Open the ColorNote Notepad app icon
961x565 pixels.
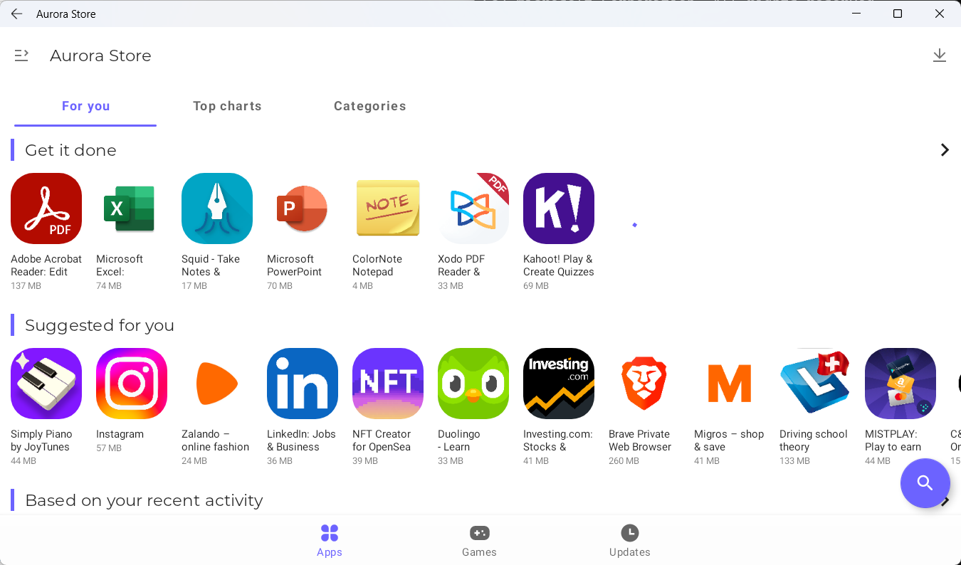click(x=388, y=208)
